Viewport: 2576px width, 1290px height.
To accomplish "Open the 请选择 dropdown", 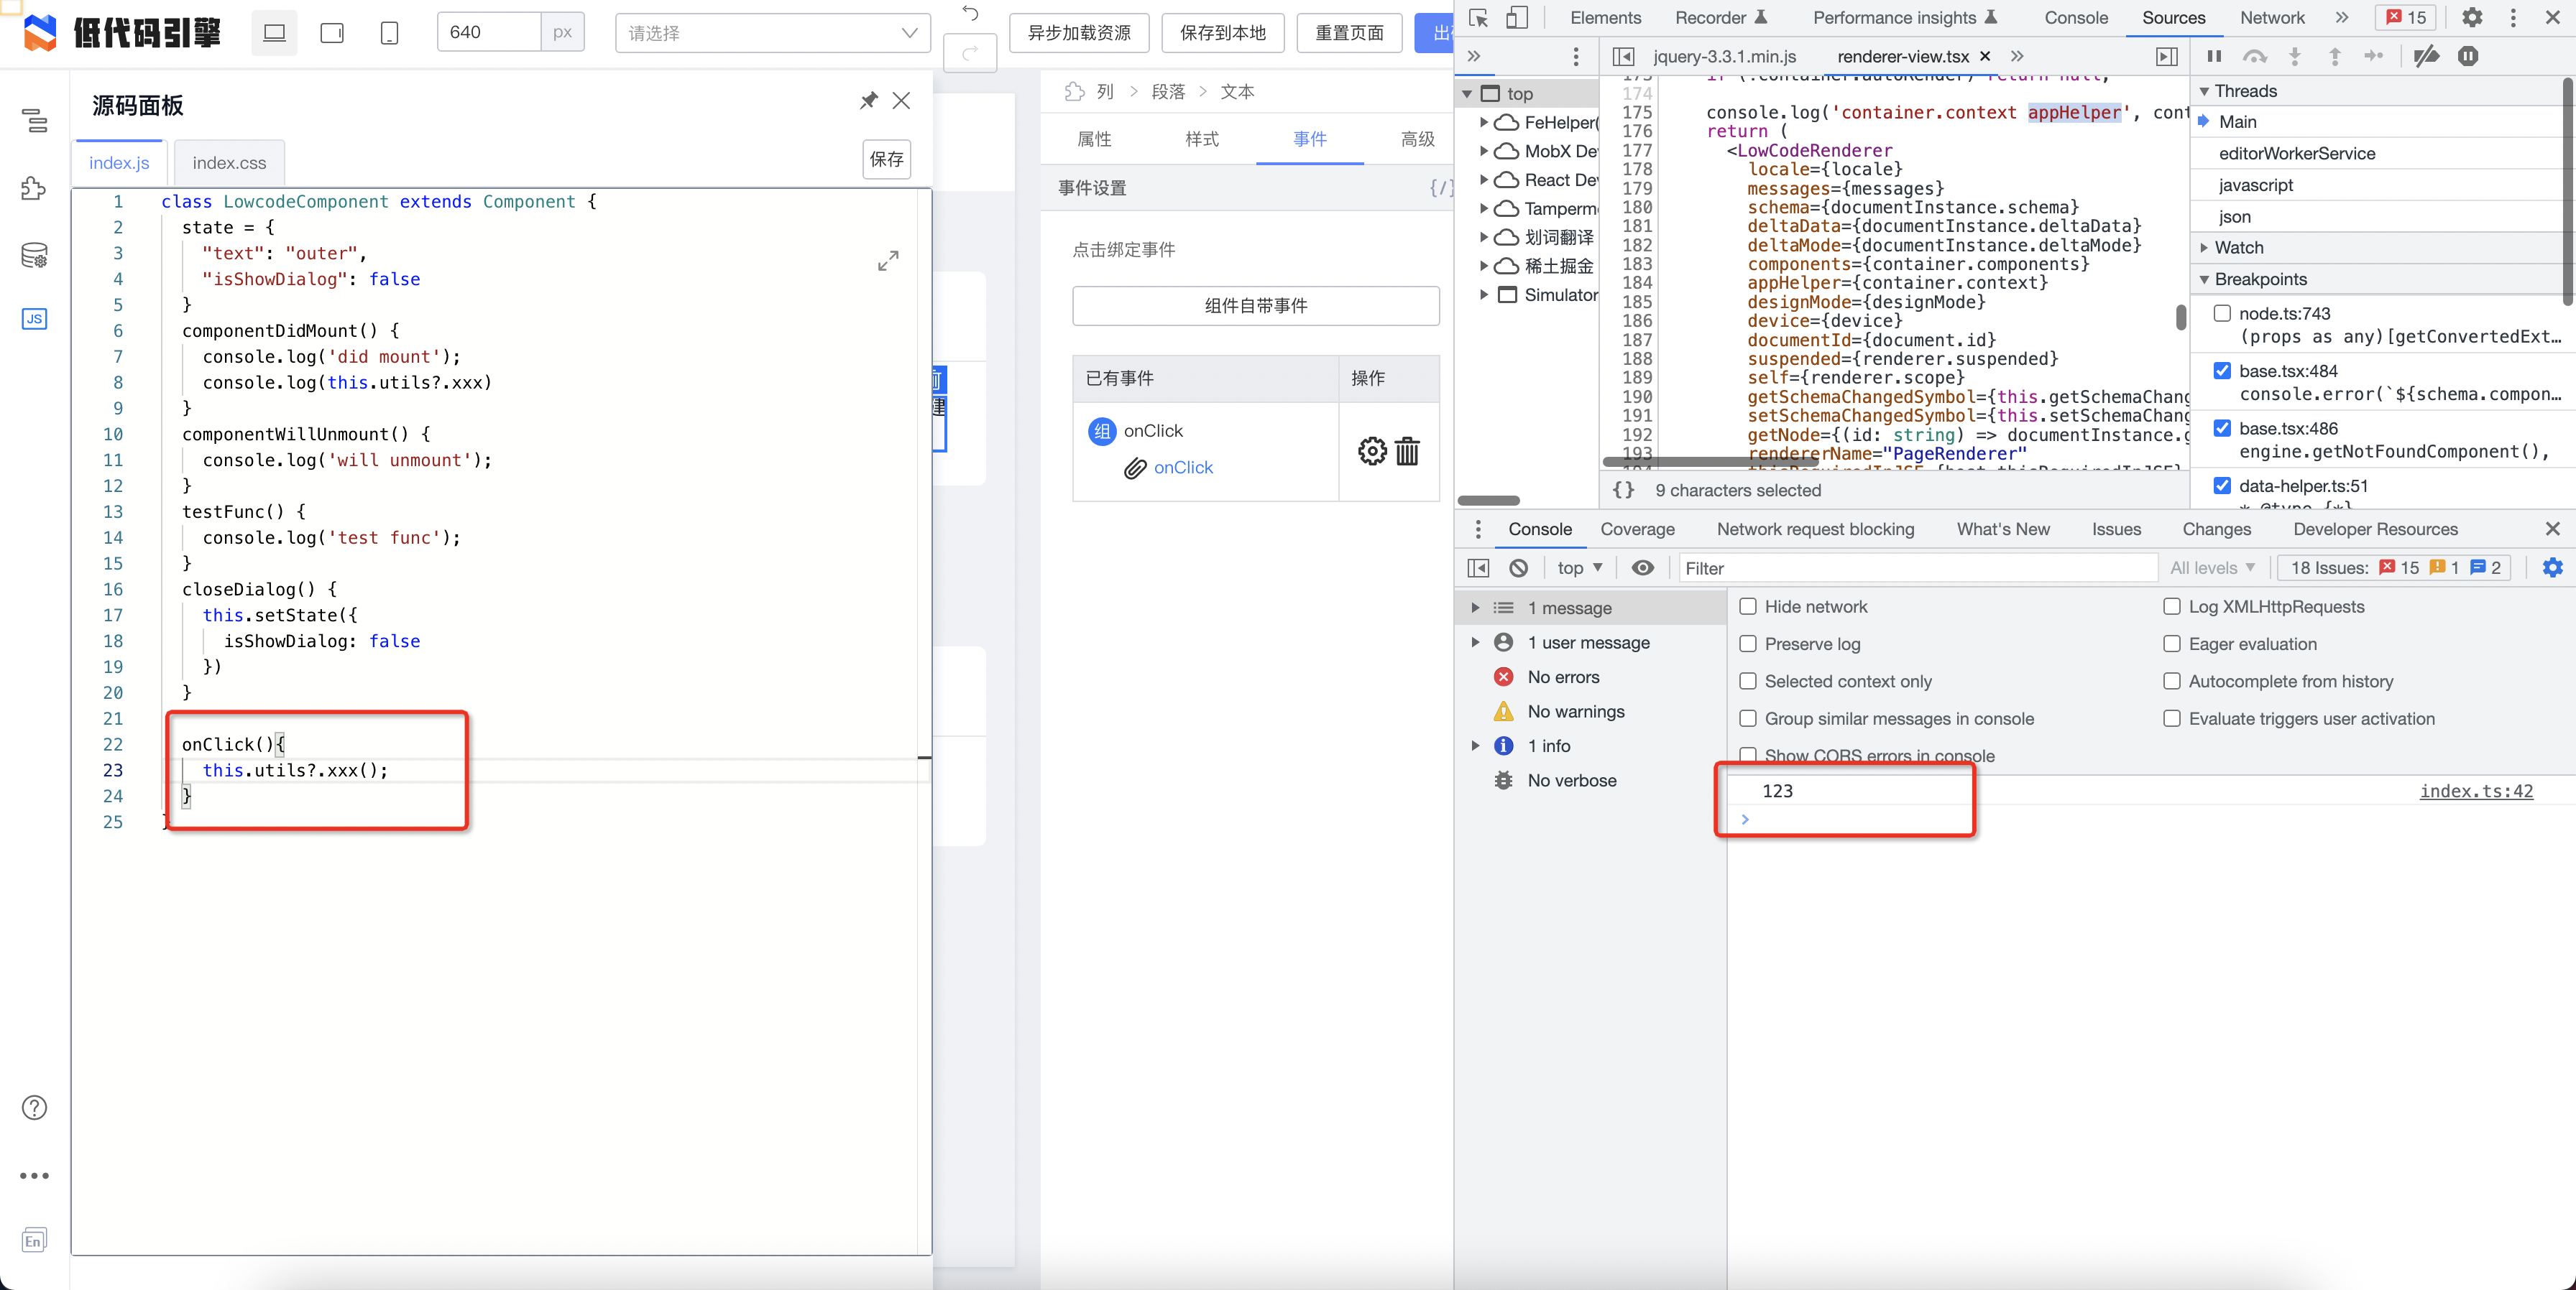I will point(772,33).
